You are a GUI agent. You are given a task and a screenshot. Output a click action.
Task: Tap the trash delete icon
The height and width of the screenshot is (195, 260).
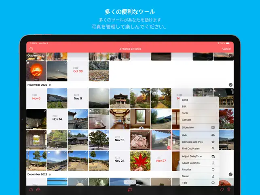(229, 189)
